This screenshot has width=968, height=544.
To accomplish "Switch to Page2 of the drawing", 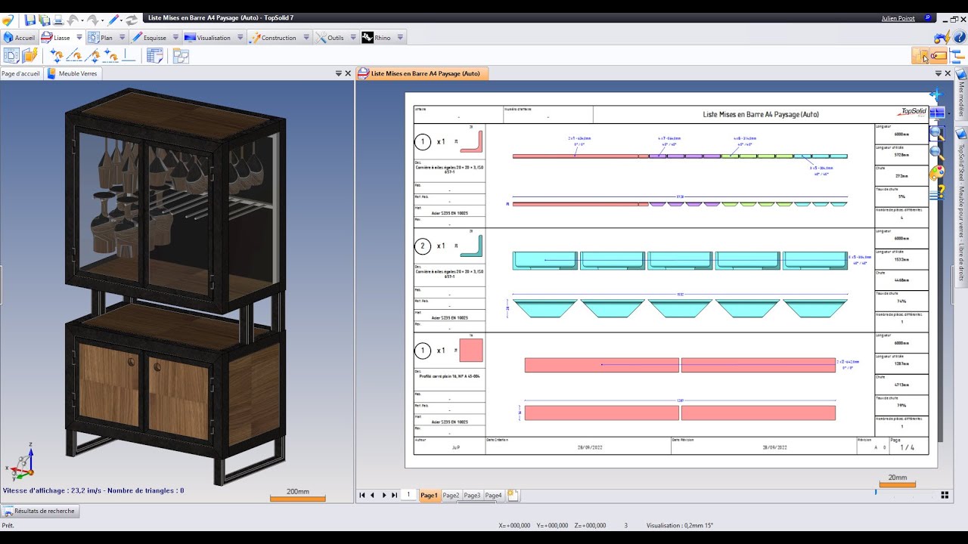I will tap(451, 495).
